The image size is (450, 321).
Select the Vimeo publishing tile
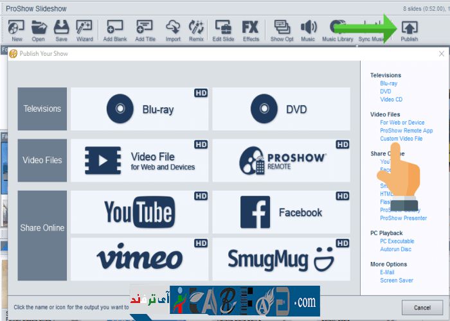(139, 259)
